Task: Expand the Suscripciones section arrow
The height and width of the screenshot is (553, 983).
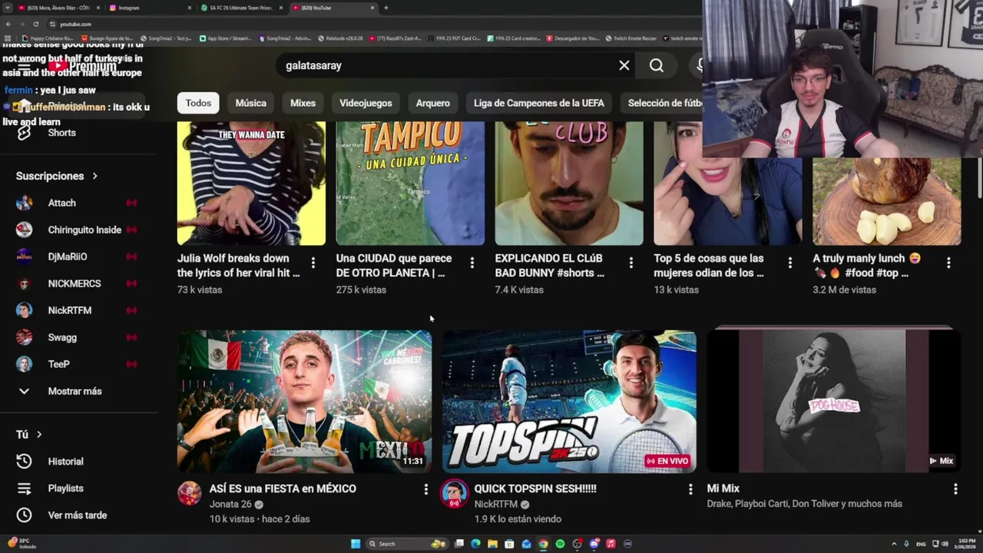Action: [x=95, y=176]
